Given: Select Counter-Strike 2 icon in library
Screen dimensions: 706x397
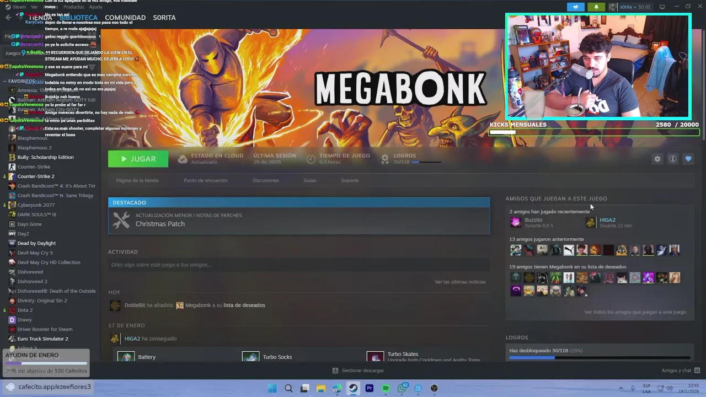Looking at the screenshot, I should [x=12, y=176].
